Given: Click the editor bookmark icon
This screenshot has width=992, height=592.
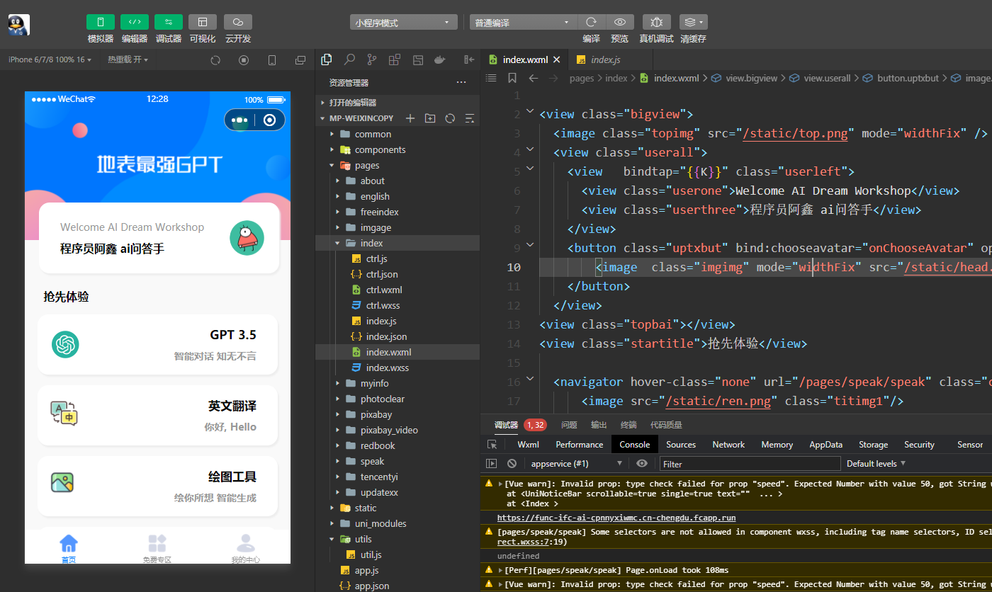Looking at the screenshot, I should tap(512, 78).
